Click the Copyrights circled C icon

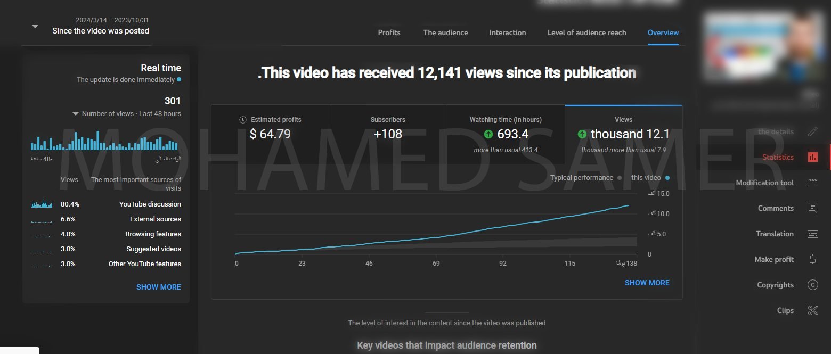tap(812, 285)
